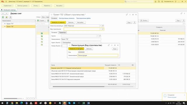
Task: Click Записать и закрыть in Проект П2 window
Action: (x=58, y=22)
